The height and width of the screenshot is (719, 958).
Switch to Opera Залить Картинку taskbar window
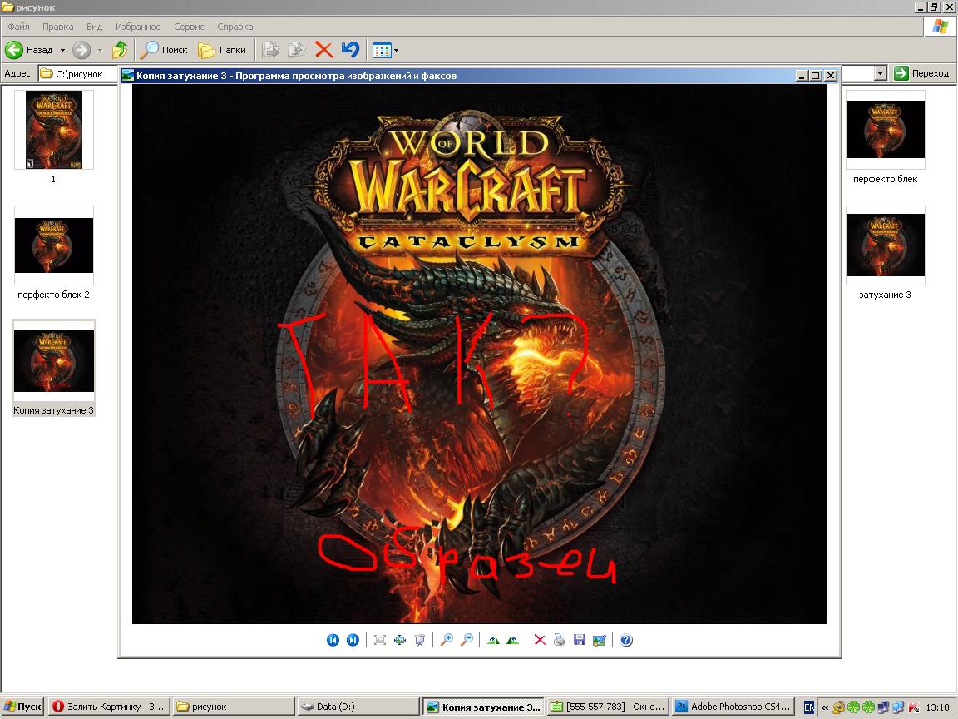(109, 707)
